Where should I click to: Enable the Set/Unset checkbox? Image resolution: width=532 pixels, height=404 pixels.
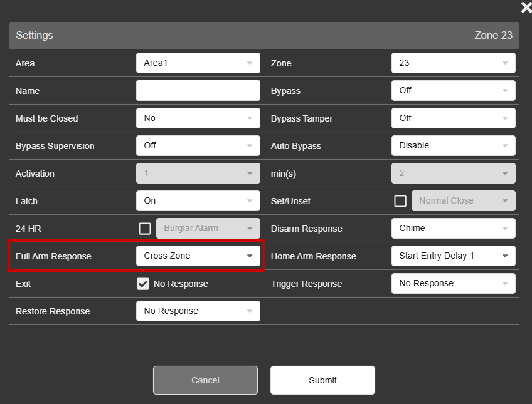(x=400, y=201)
